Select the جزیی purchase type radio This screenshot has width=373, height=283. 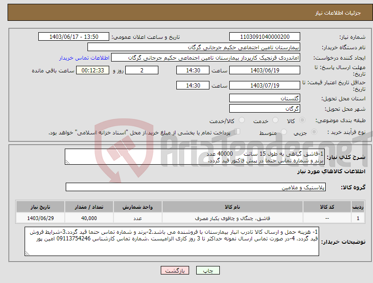click(314, 132)
